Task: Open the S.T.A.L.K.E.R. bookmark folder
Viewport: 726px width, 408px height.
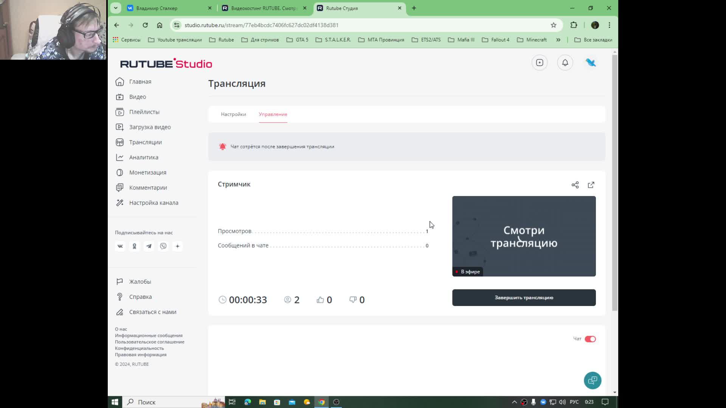Action: pyautogui.click(x=333, y=40)
